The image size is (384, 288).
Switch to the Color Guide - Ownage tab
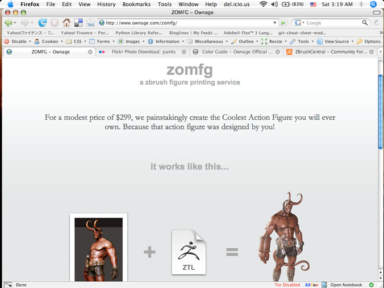click(x=236, y=52)
